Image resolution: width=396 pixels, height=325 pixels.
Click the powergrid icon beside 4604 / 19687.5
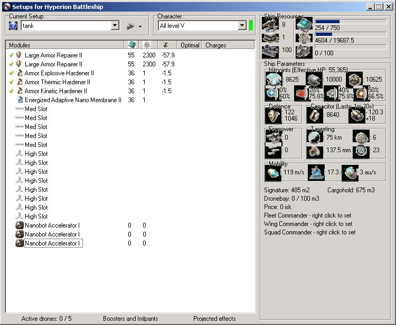[x=304, y=38]
